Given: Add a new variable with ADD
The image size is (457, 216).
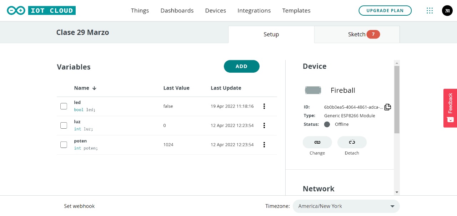Looking at the screenshot, I should 242,66.
